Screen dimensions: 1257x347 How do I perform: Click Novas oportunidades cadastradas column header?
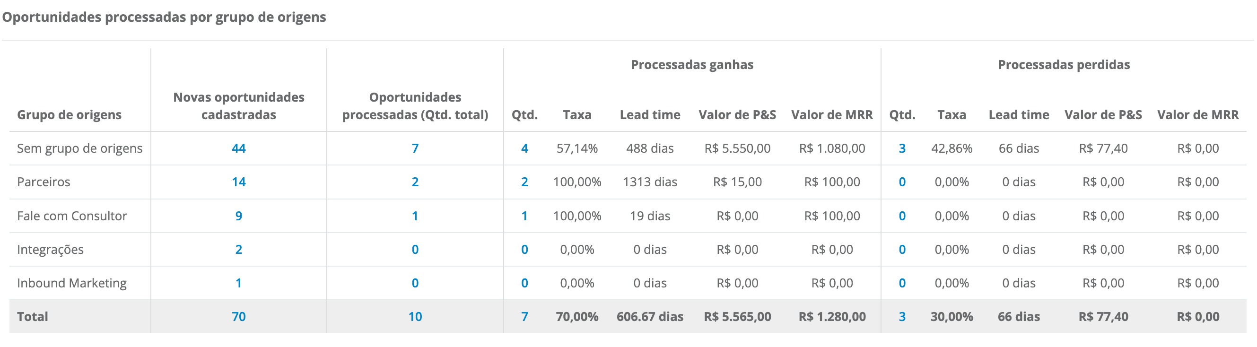pos(239,106)
